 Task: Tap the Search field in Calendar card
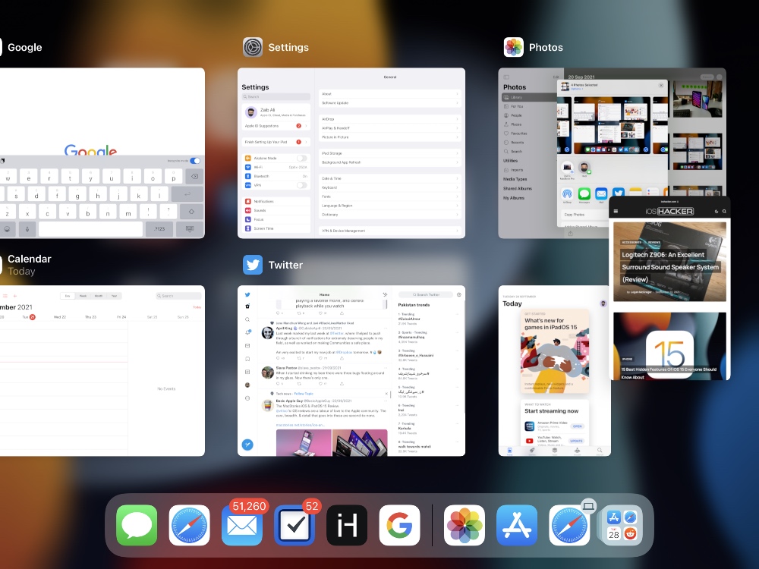coord(178,296)
